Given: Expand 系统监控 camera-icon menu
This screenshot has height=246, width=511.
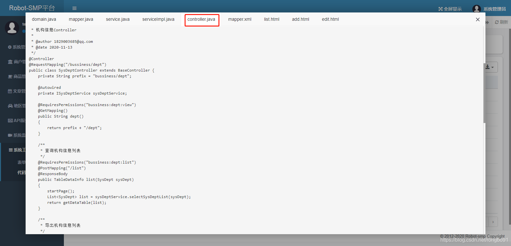Looking at the screenshot, I should [16, 135].
